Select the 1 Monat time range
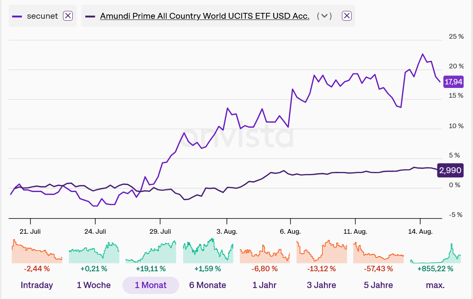Viewport: 473px width, 299px height. [x=151, y=285]
